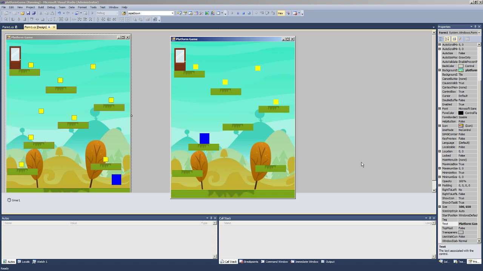Expand the pipeDown search combo dropdown
The width and height of the screenshot is (483, 271).
[172, 13]
